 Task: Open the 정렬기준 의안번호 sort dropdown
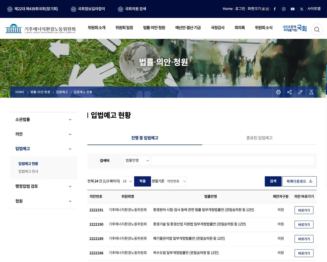tap(176, 181)
